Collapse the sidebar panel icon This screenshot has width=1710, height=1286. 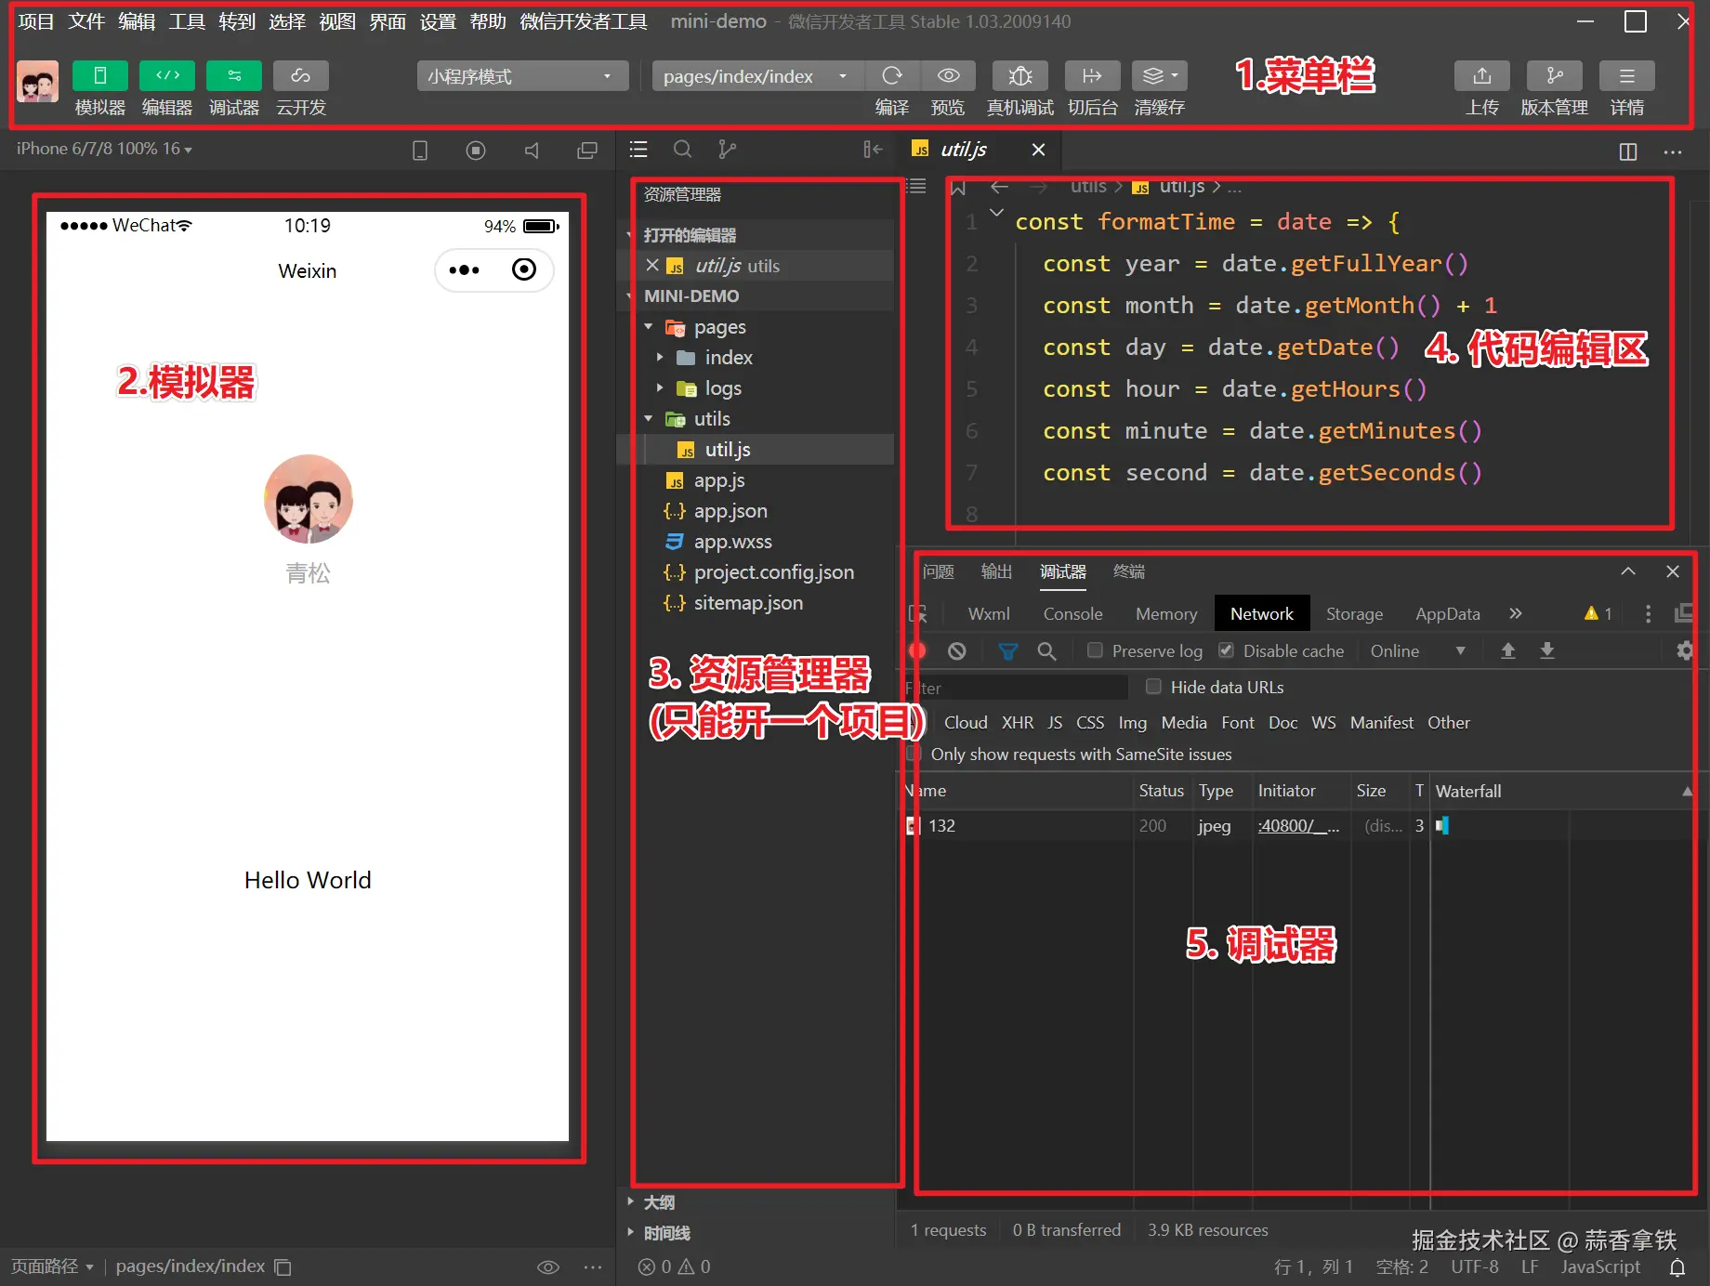point(873,150)
